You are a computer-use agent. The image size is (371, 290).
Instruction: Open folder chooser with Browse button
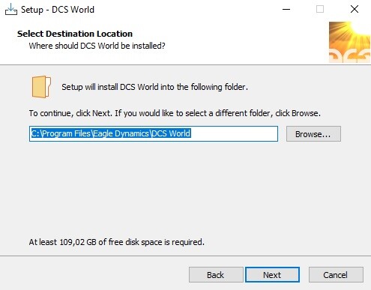313,134
